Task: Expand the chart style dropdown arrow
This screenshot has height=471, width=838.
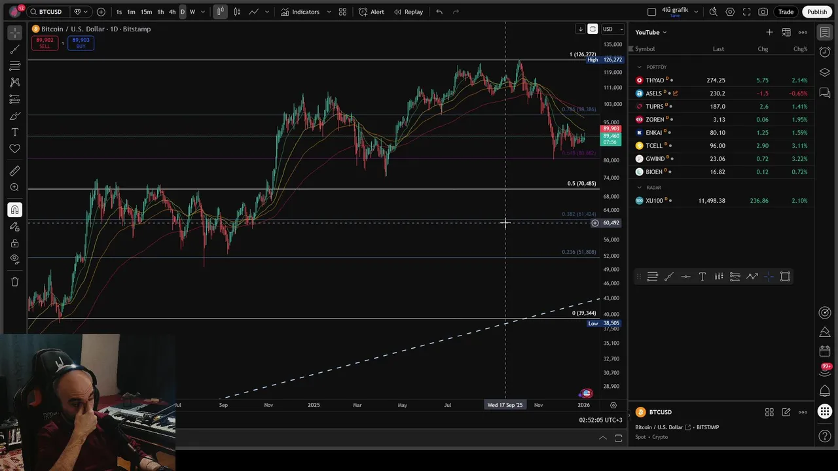Action: [266, 12]
